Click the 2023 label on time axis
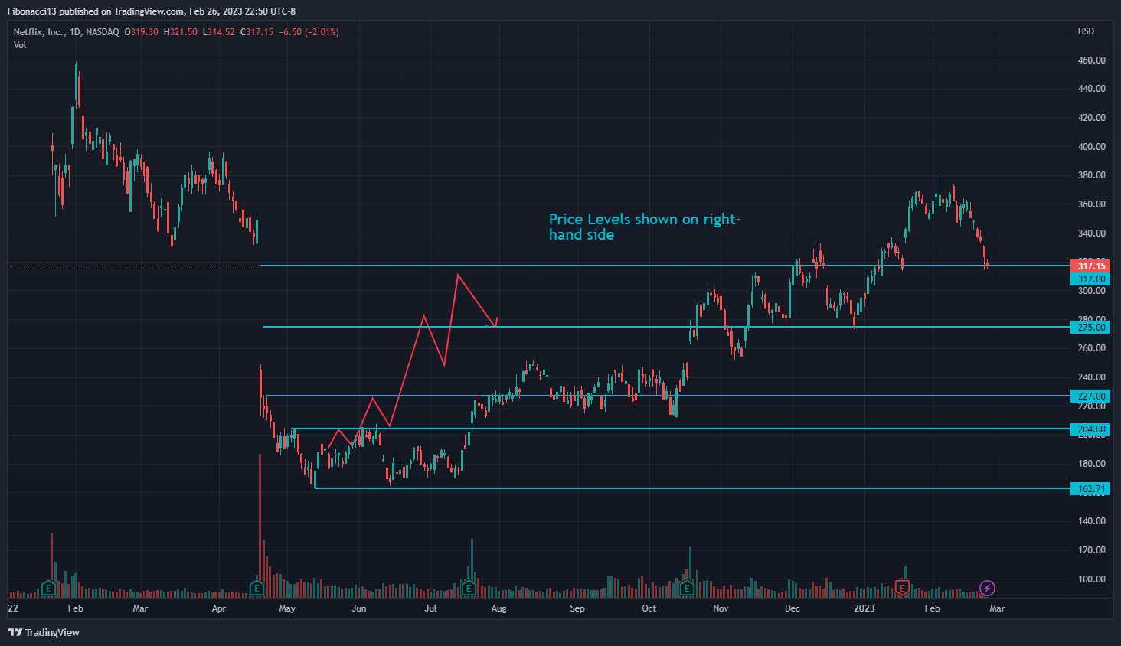Screen dimensions: 1121x646 point(864,608)
